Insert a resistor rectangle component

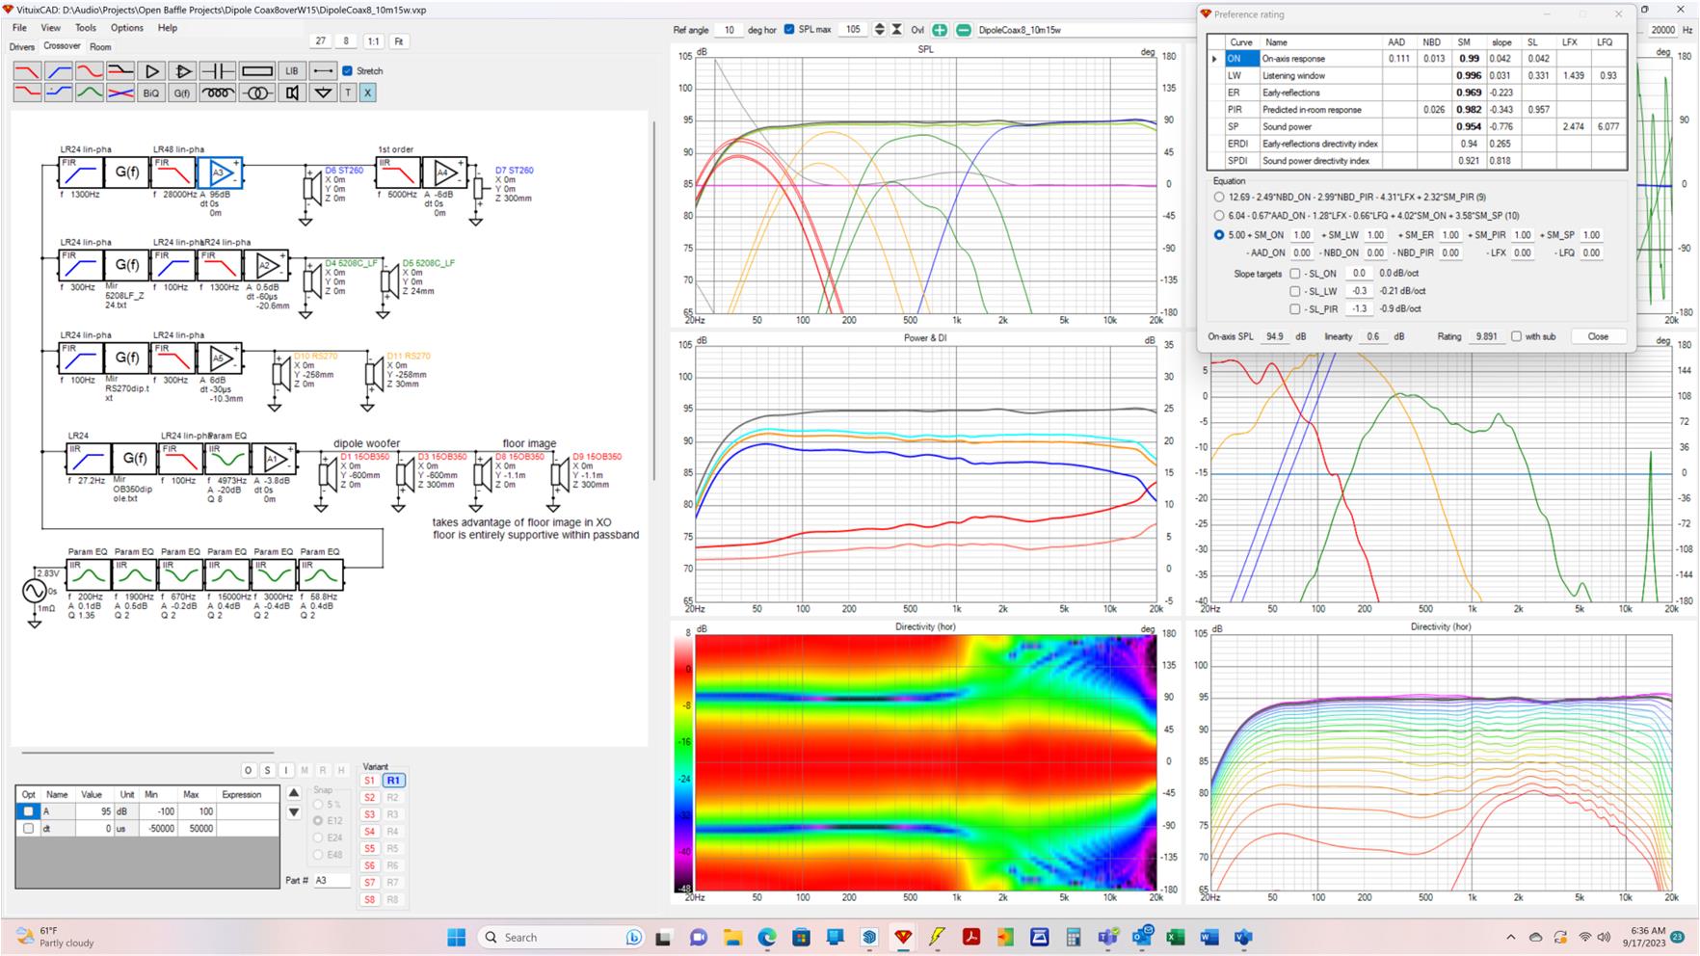coord(257,71)
